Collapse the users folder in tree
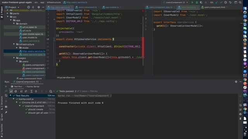This screenshot has height=139, width=248. tap(17, 61)
